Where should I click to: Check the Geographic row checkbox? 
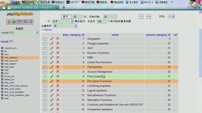(45, 39)
